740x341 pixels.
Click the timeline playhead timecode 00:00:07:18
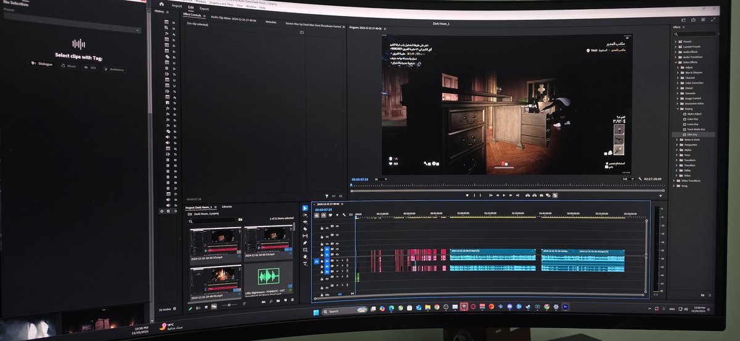tap(323, 209)
